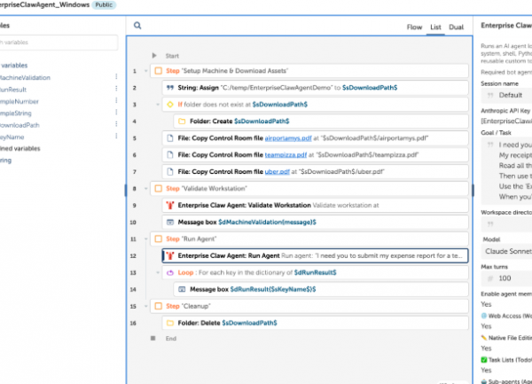Select the DownloadPath variable
The image size is (532, 384).
pos(20,125)
